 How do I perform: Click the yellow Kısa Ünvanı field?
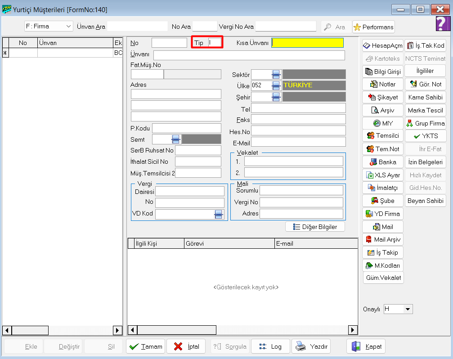pyautogui.click(x=307, y=43)
